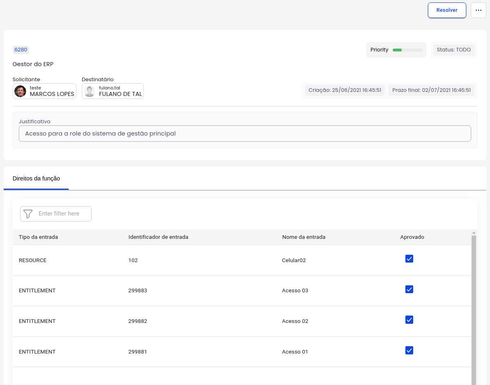Screen dimensions: 490x385
Task: Click the Prazo final date chip
Action: click(431, 90)
